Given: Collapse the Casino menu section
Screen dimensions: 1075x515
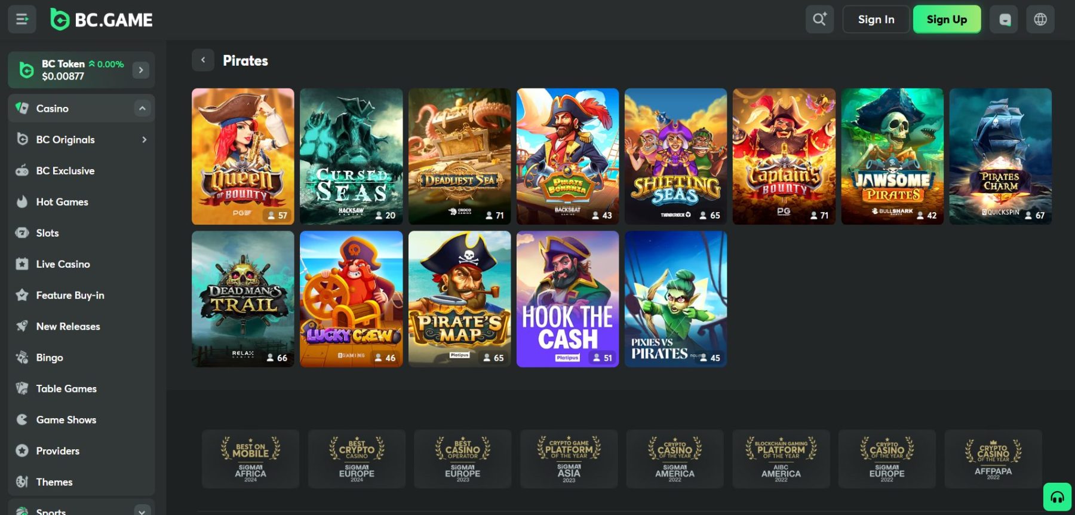Looking at the screenshot, I should click(142, 108).
